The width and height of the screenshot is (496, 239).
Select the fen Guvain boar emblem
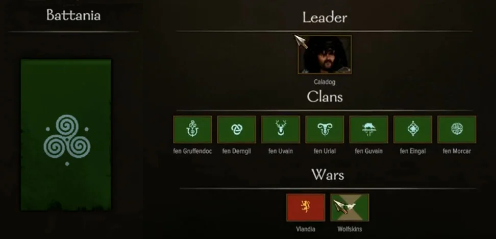click(x=368, y=129)
